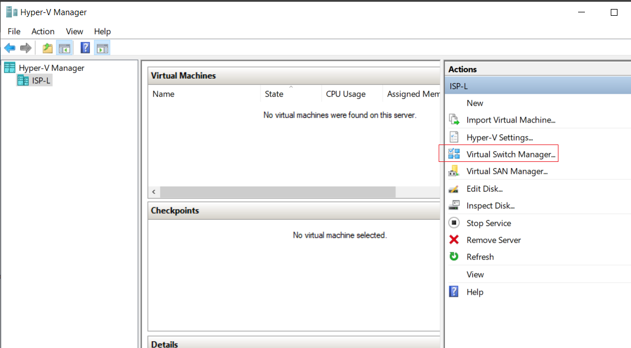Click Stop Service action
This screenshot has width=631, height=348.
coord(489,223)
